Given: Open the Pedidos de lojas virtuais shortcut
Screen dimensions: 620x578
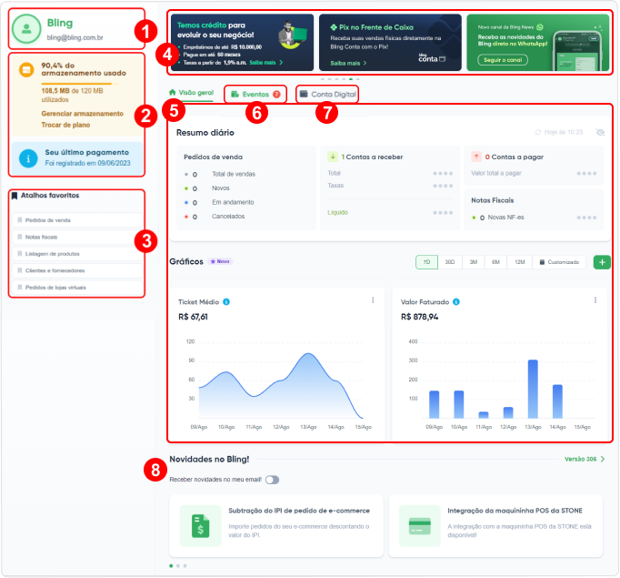Looking at the screenshot, I should [x=77, y=288].
